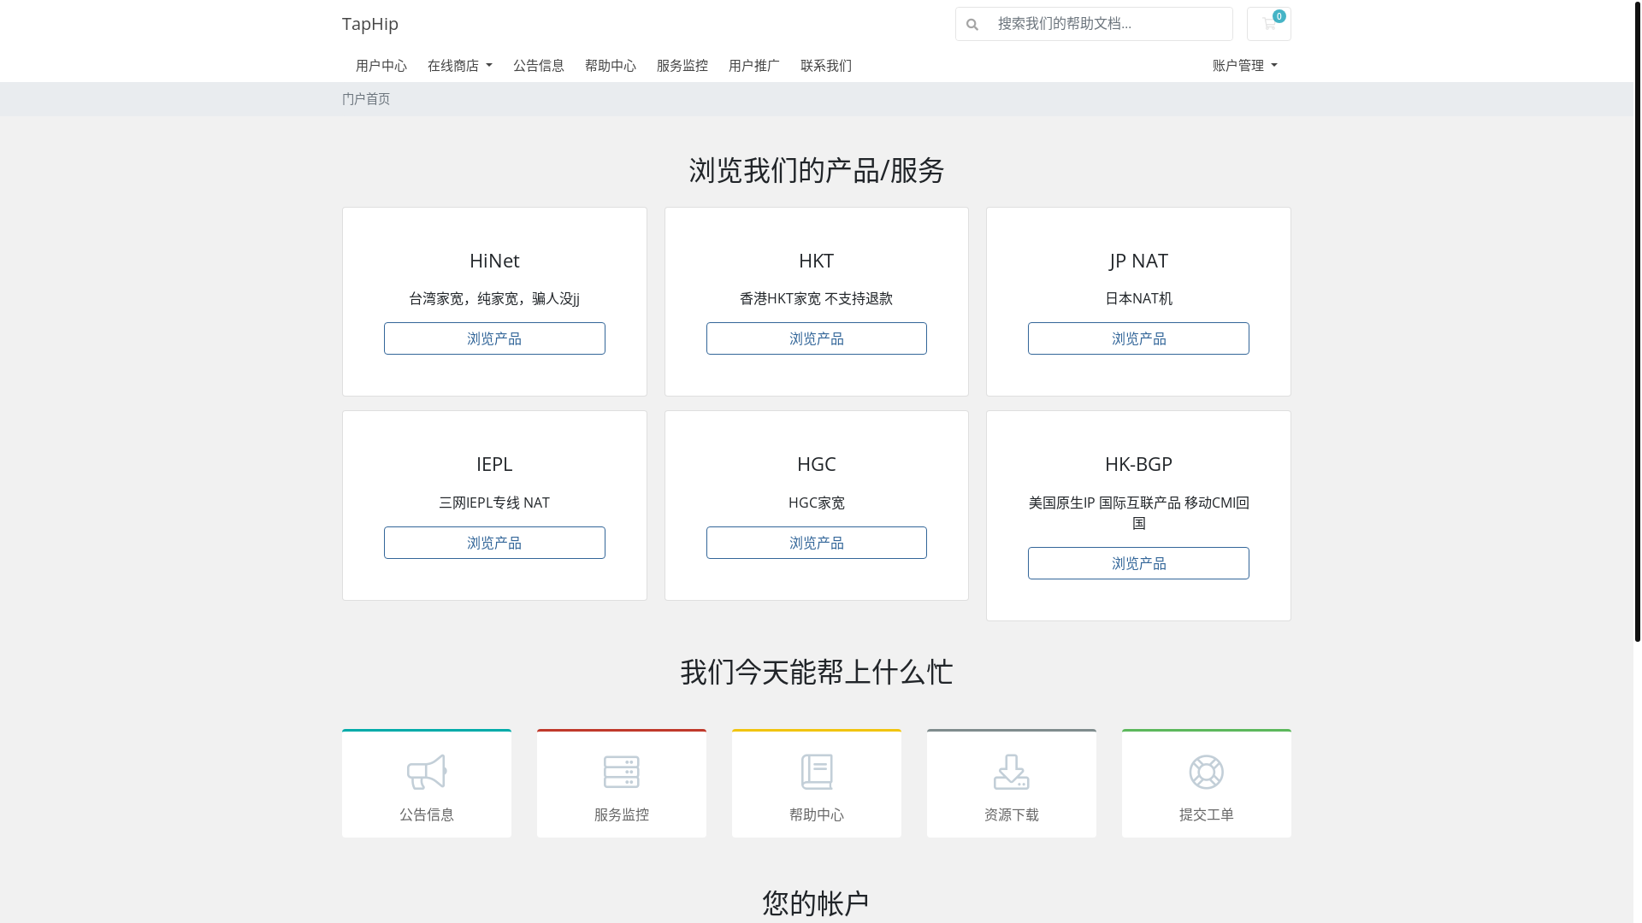Open 服务监控 in the navigation bar
This screenshot has width=1642, height=923.
pyautogui.click(x=682, y=66)
